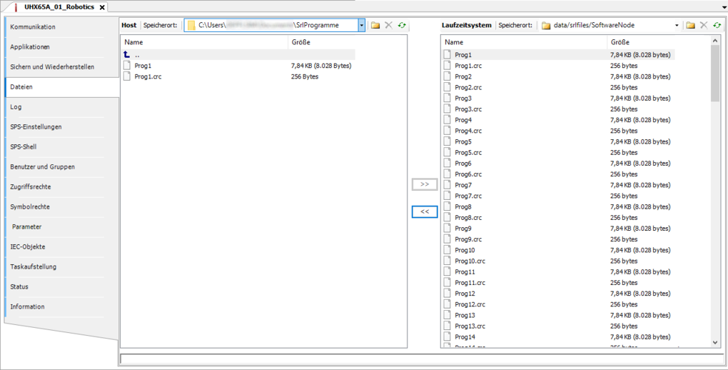Click the Laufzeitsystem new folder icon

[690, 26]
